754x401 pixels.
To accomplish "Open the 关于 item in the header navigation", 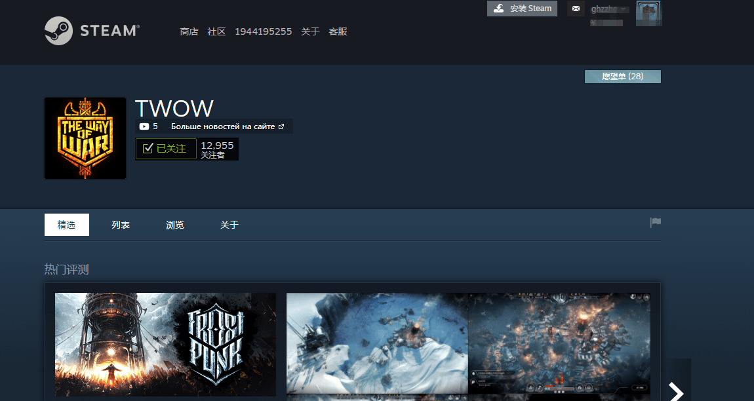I will [310, 31].
